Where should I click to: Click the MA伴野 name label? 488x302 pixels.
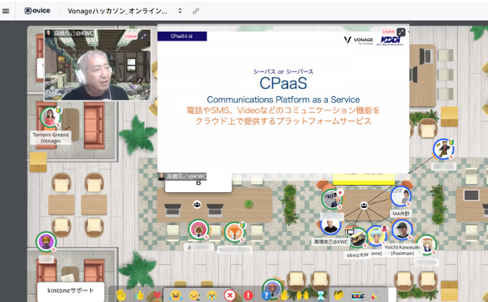401,214
